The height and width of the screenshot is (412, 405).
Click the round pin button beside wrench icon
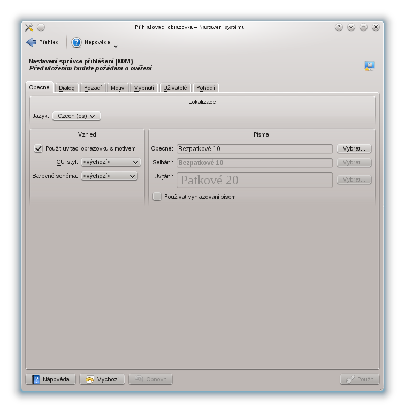[41, 27]
